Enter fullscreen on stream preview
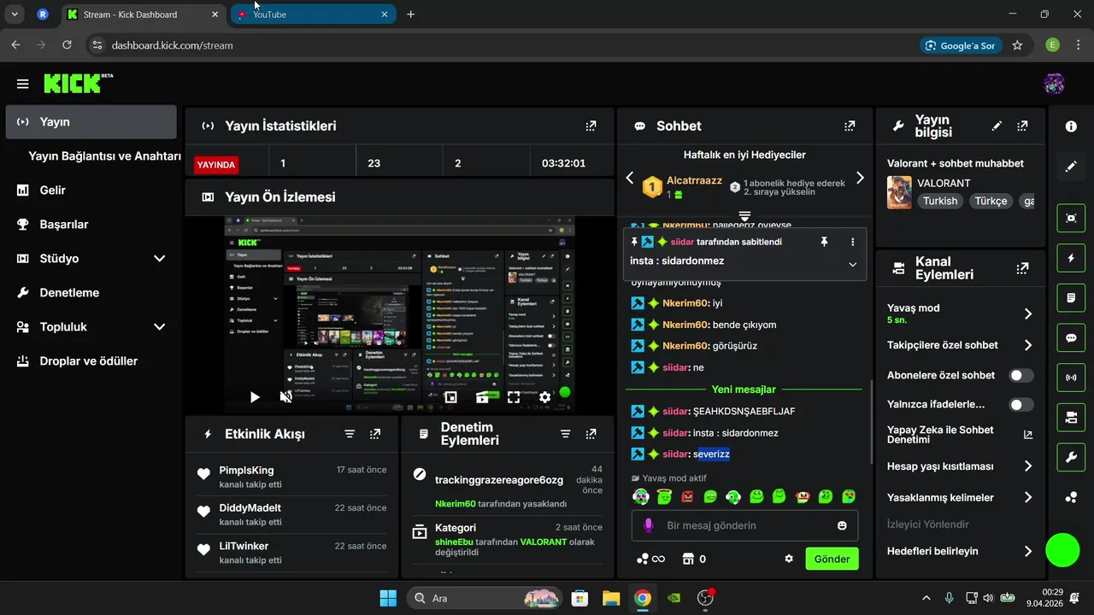This screenshot has width=1094, height=615. point(514,396)
